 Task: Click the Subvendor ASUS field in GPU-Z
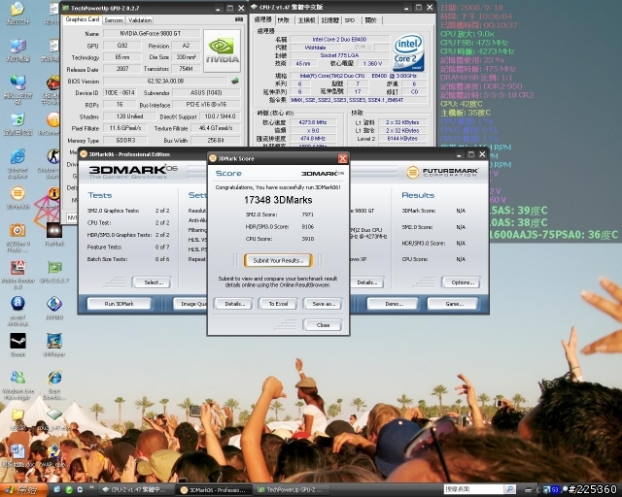click(x=206, y=92)
